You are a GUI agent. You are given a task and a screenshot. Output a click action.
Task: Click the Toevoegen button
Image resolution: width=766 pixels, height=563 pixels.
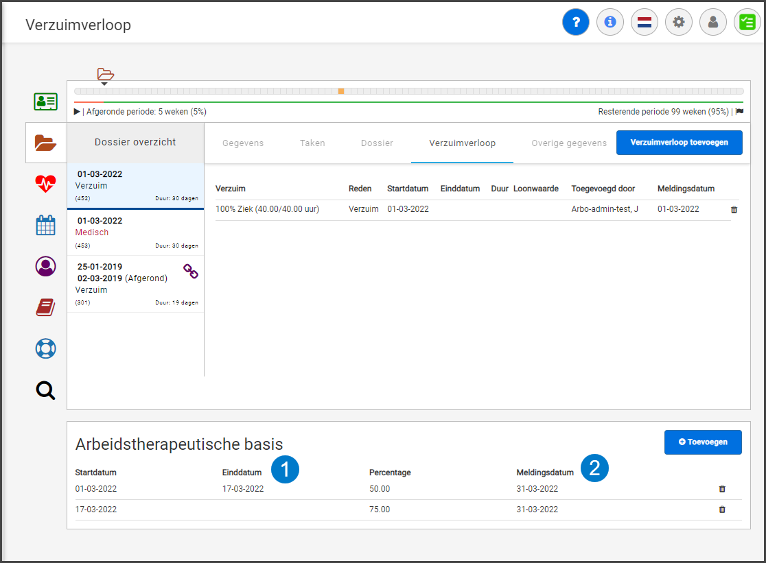703,442
